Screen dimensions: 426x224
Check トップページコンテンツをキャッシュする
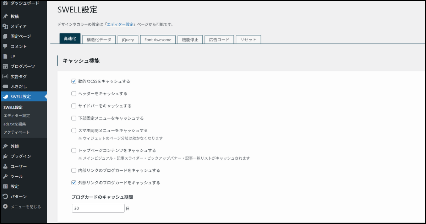point(74,150)
